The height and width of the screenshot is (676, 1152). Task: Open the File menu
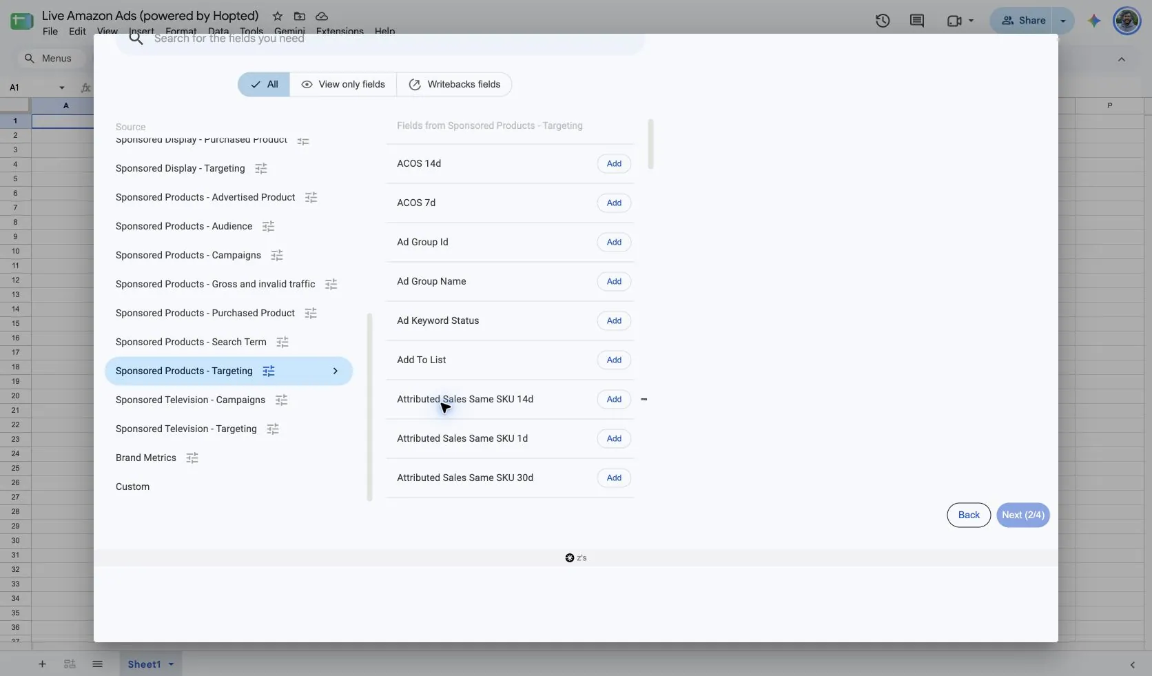coord(50,31)
